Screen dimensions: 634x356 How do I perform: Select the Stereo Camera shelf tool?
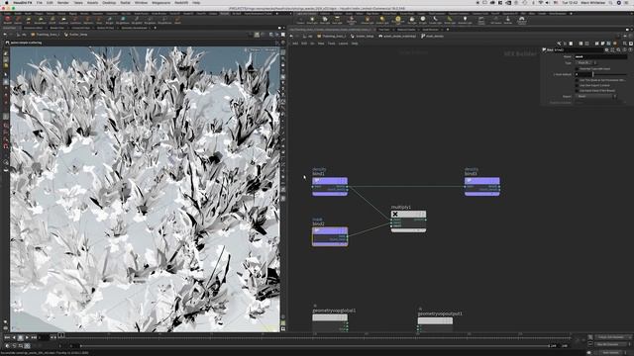(481, 20)
